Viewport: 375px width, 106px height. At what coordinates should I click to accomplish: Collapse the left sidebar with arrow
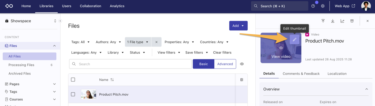60,21
